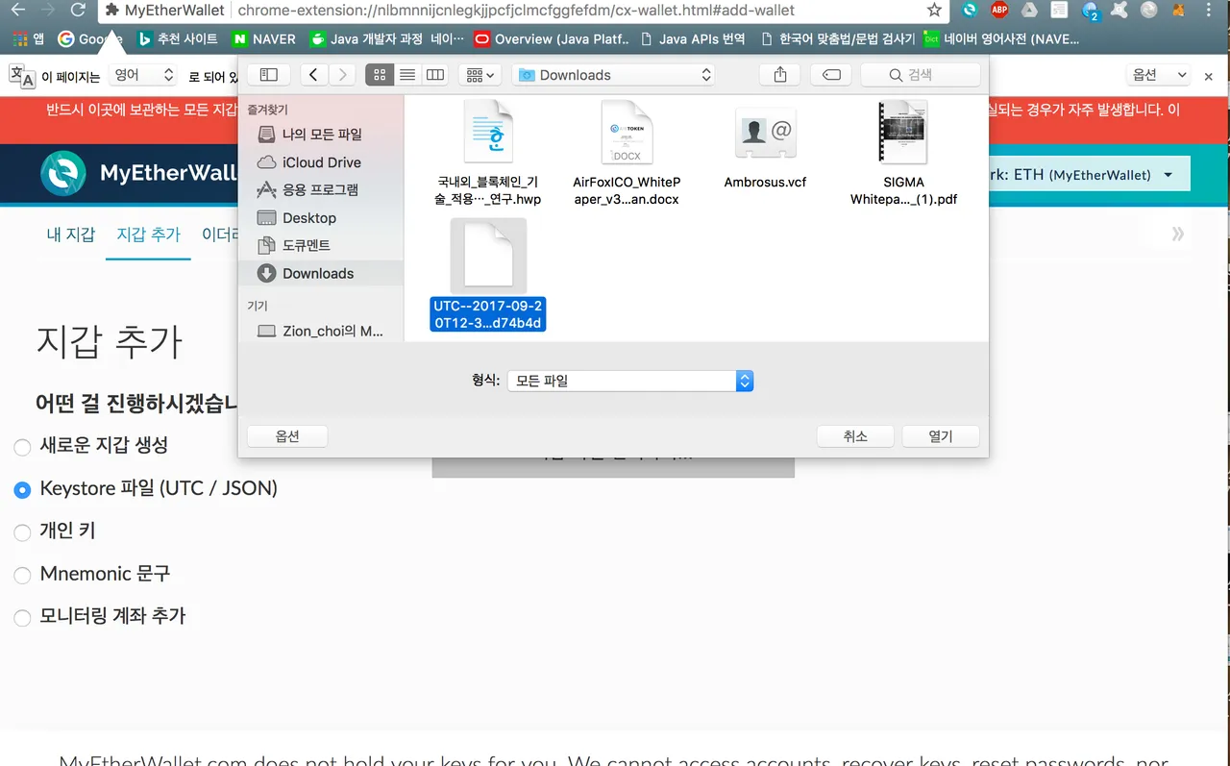Select iCloud Drive in sidebar
Image resolution: width=1230 pixels, height=766 pixels.
pyautogui.click(x=321, y=162)
